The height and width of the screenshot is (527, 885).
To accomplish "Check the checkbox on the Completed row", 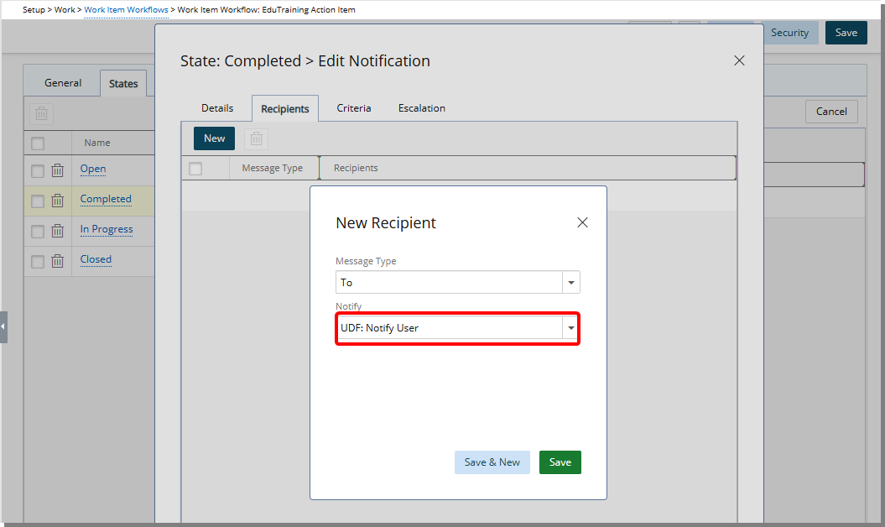I will [37, 200].
